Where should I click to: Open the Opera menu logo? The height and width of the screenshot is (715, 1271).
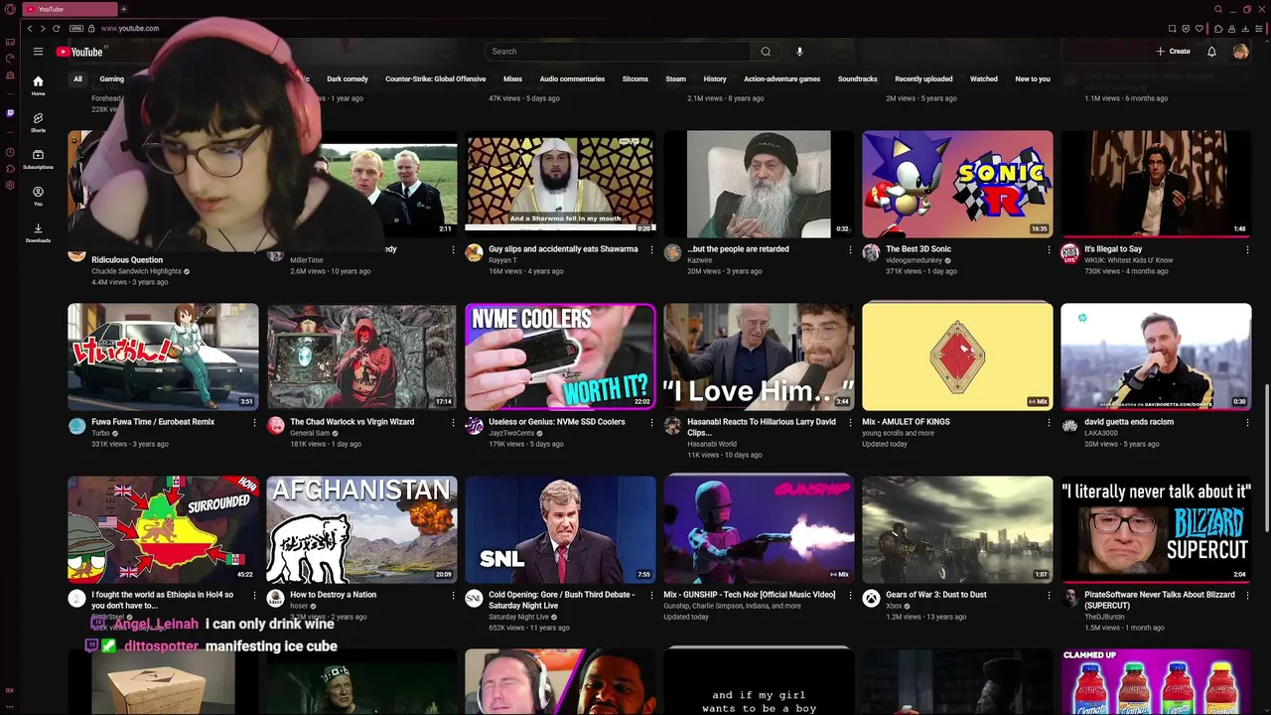[10, 9]
